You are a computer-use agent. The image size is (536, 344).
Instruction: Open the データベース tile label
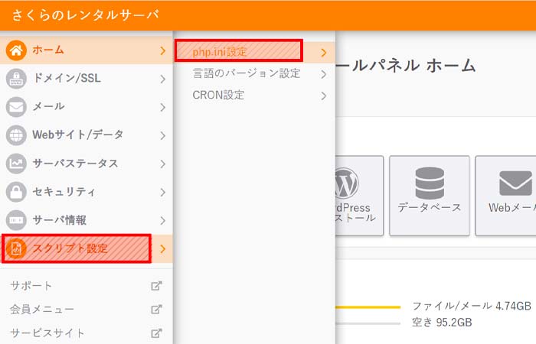[430, 207]
